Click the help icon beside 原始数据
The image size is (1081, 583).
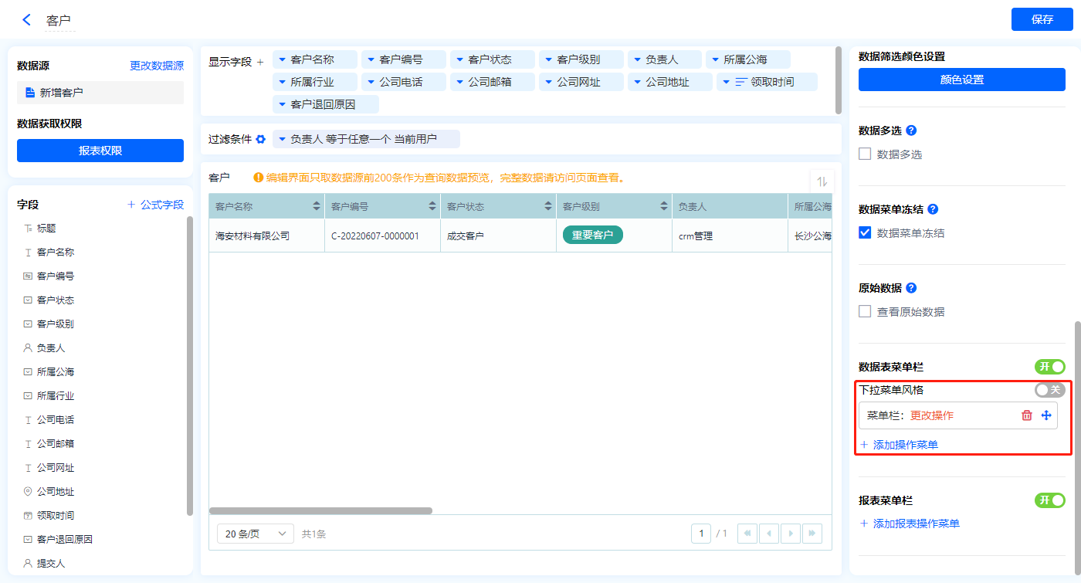(911, 288)
